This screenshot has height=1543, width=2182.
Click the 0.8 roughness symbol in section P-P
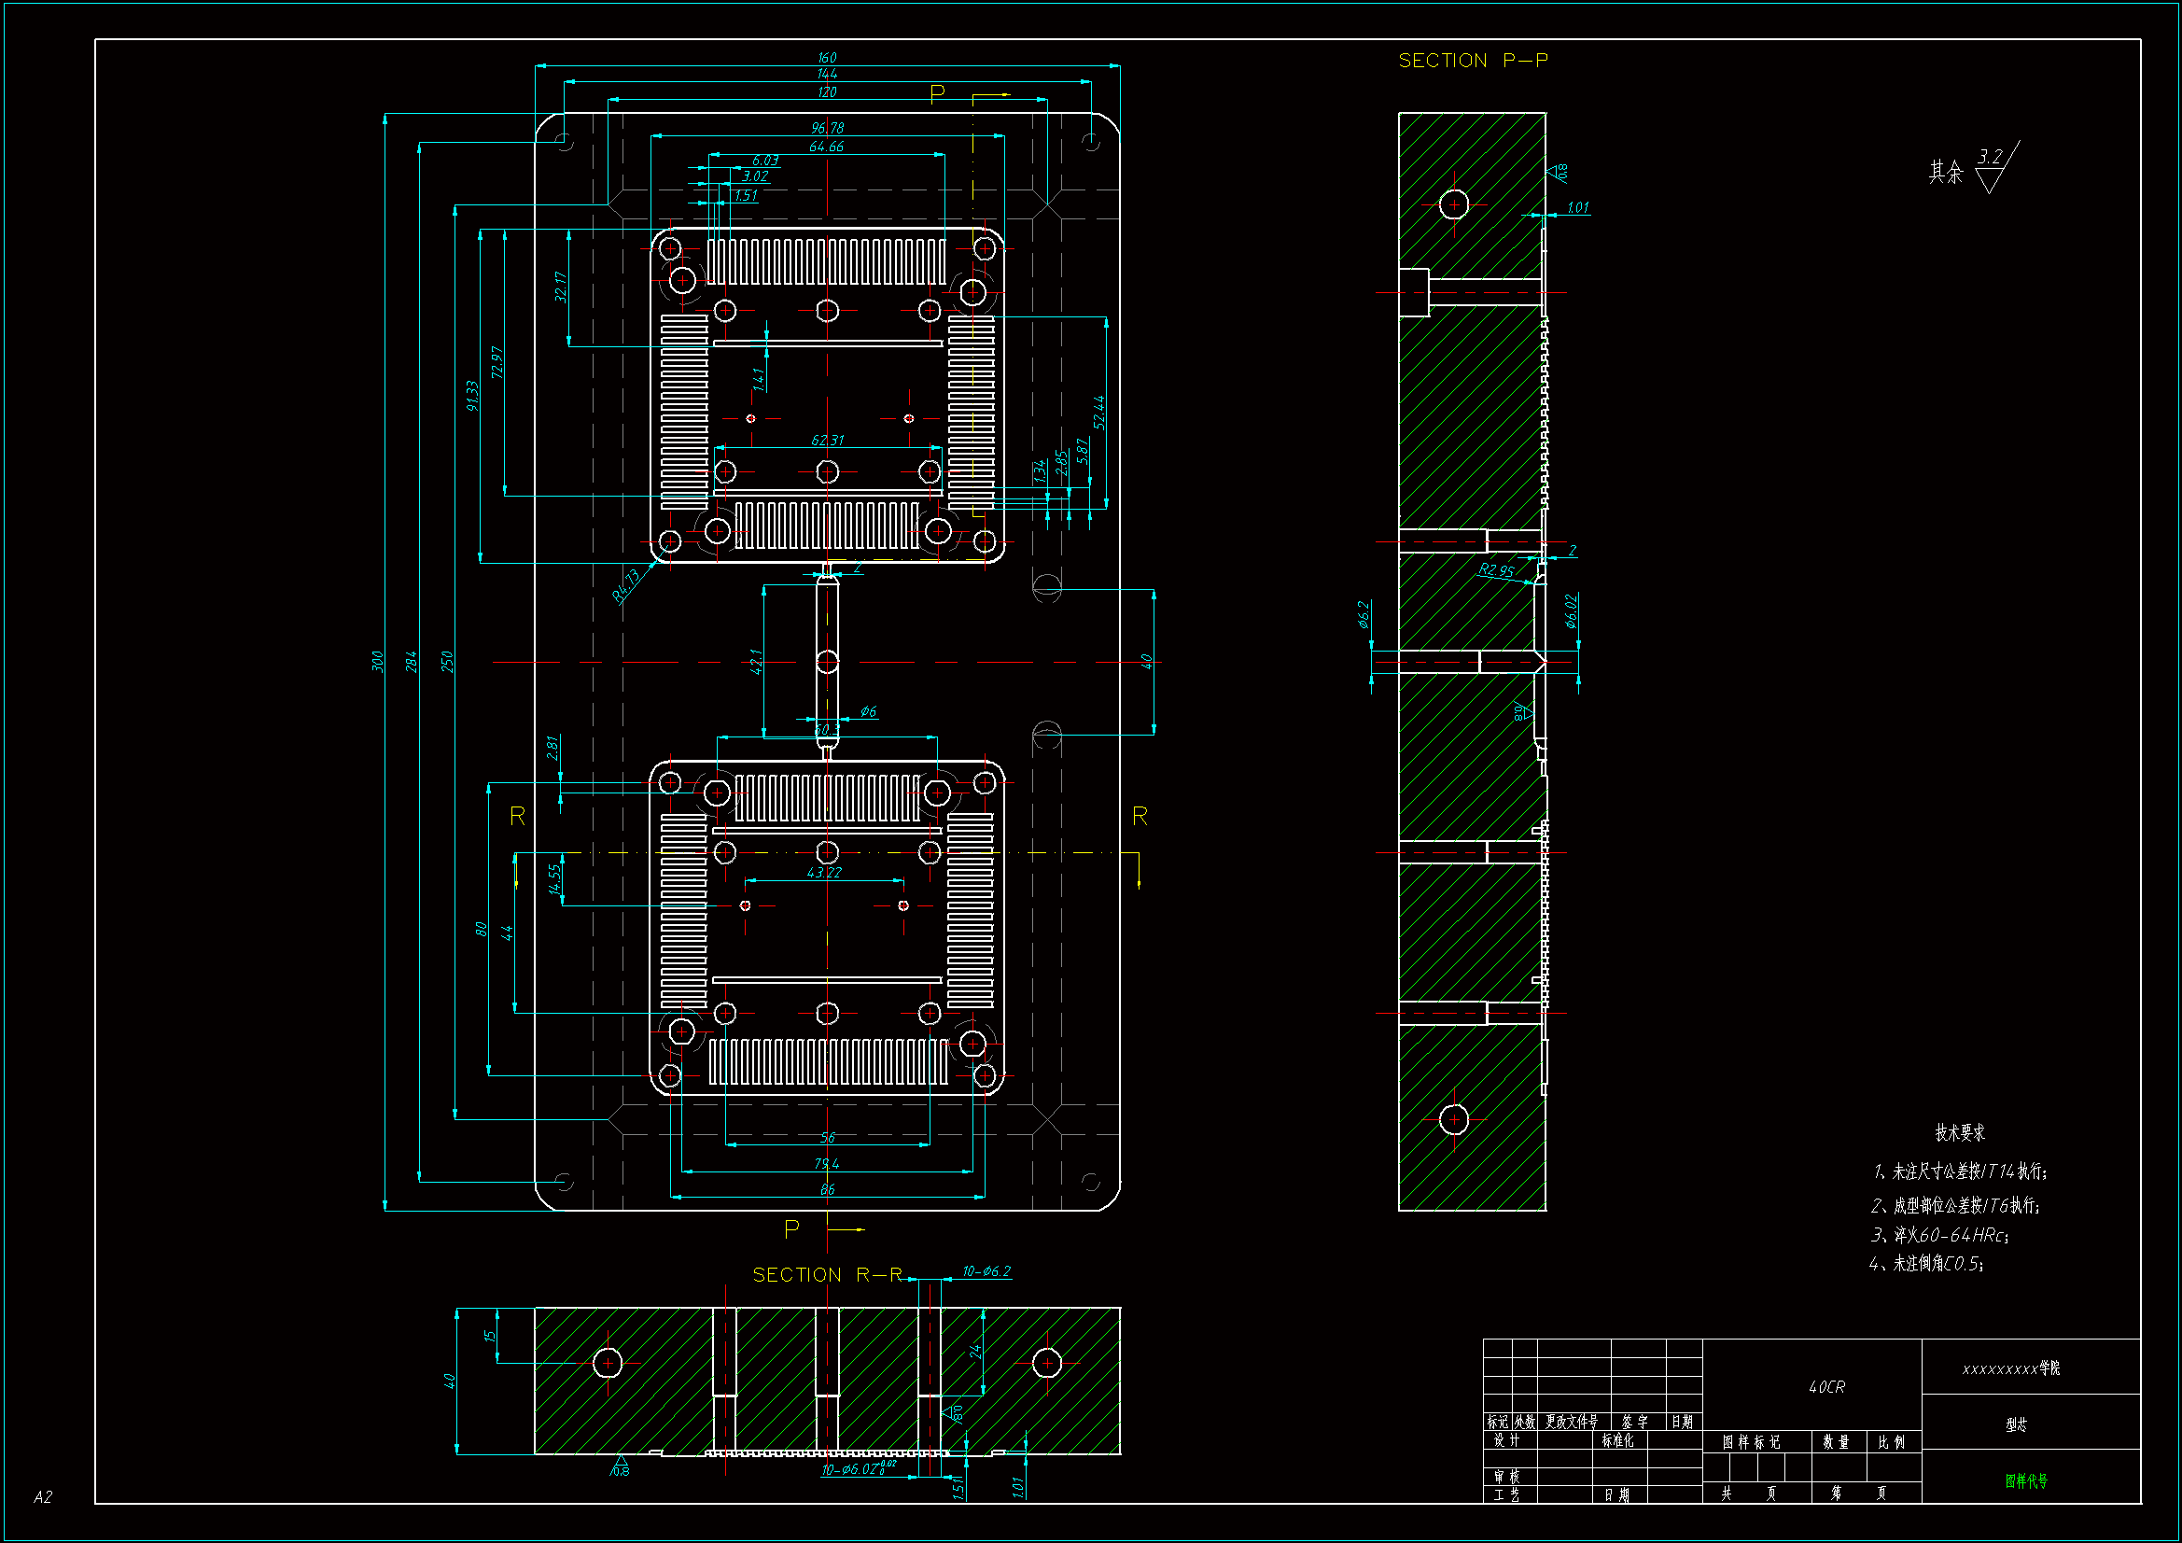tap(1557, 173)
